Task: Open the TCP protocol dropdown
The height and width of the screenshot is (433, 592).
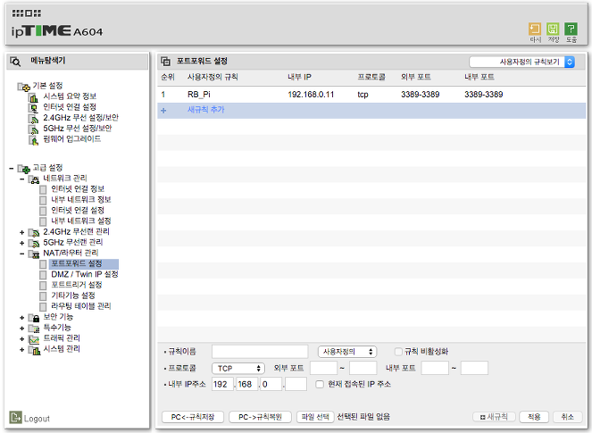Action: 238,368
